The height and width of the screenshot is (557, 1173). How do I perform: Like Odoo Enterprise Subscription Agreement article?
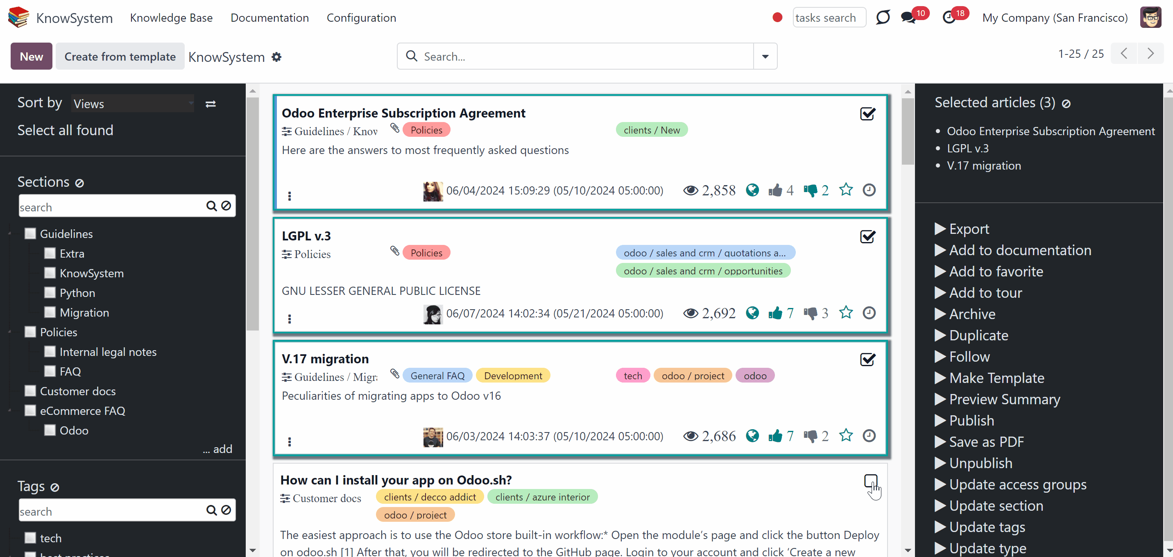(x=775, y=190)
